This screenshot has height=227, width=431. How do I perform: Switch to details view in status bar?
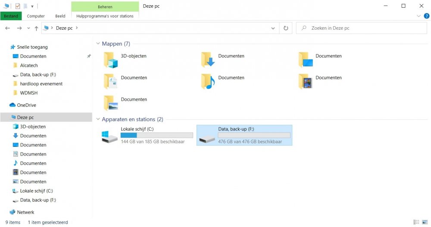tap(416, 222)
